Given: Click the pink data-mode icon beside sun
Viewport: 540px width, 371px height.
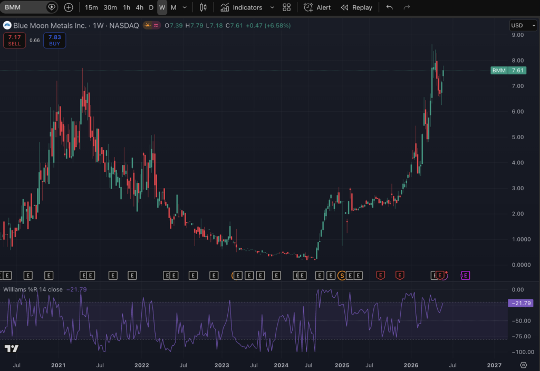Looking at the screenshot, I should pos(156,25).
